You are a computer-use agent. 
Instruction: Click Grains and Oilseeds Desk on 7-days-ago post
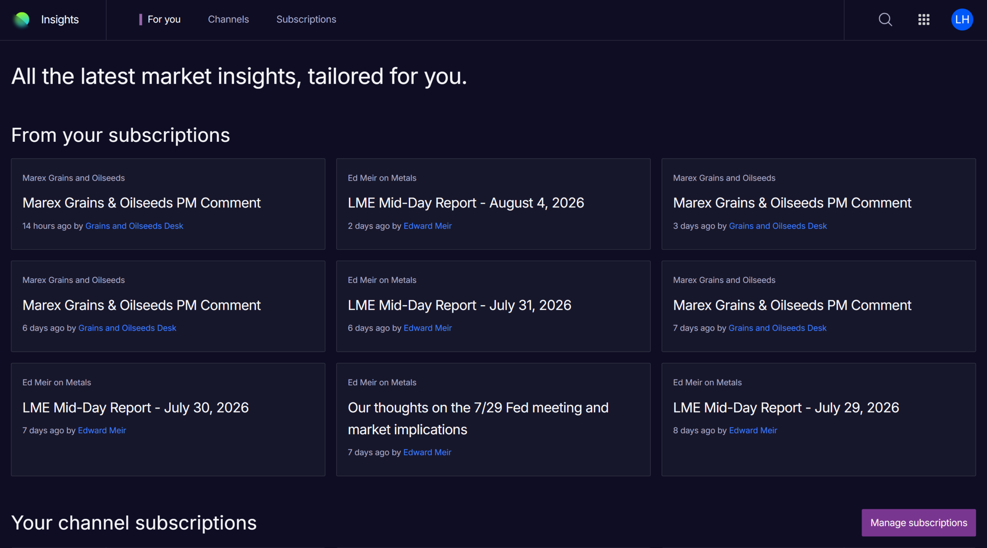(778, 328)
